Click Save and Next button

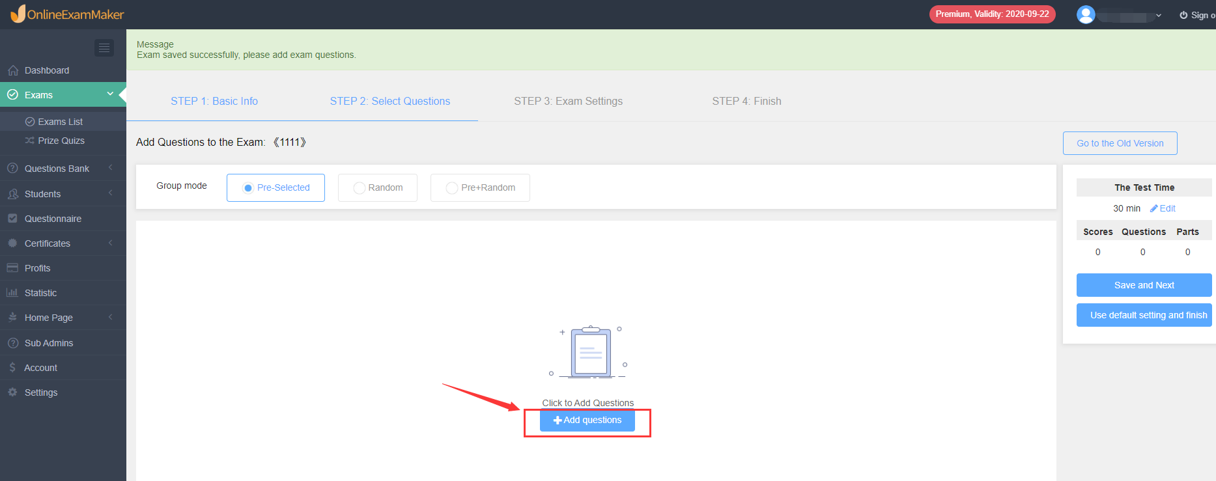point(1144,285)
